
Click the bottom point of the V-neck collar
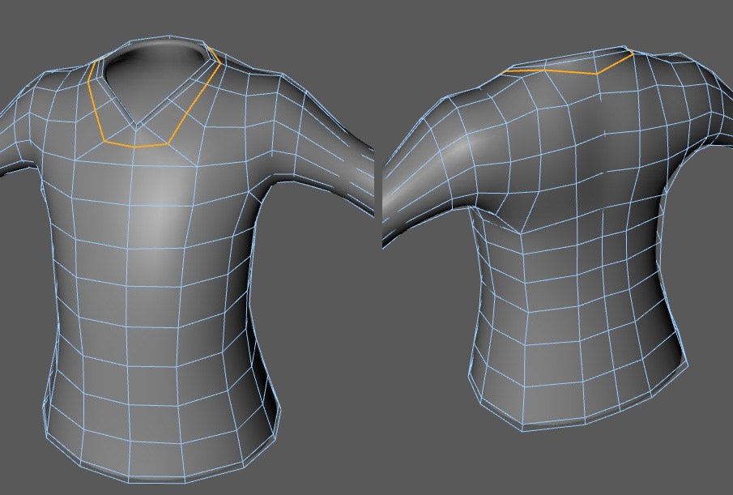tap(136, 126)
